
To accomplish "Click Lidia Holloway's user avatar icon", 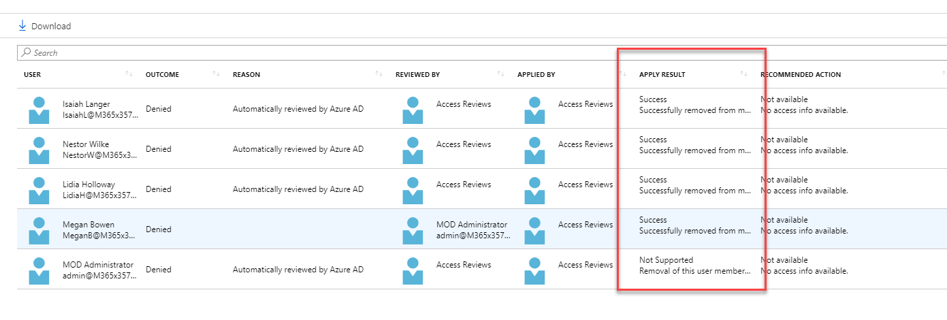I will pyautogui.click(x=39, y=190).
